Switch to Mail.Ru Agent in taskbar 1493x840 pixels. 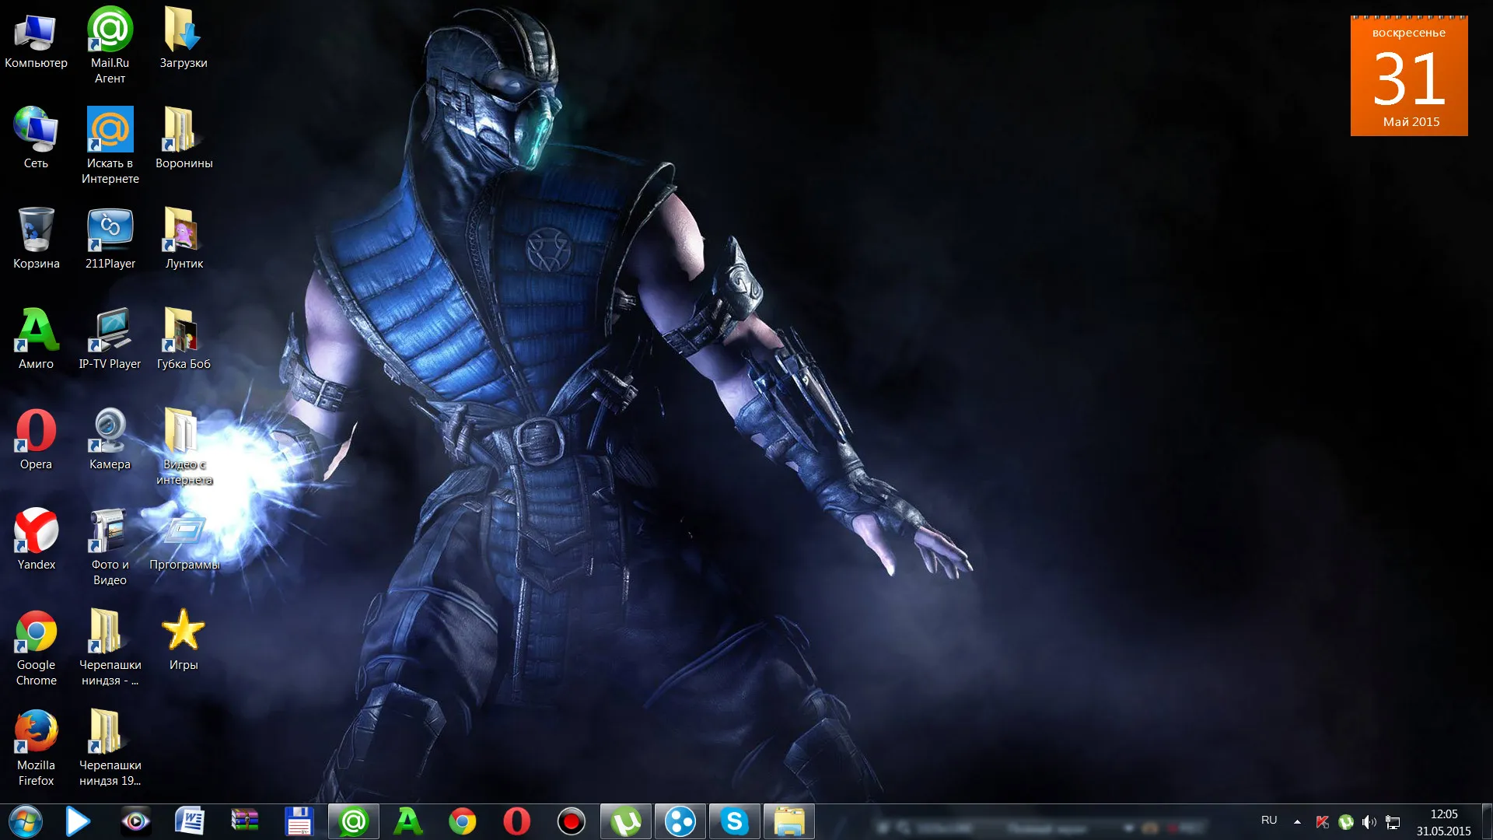tap(354, 821)
